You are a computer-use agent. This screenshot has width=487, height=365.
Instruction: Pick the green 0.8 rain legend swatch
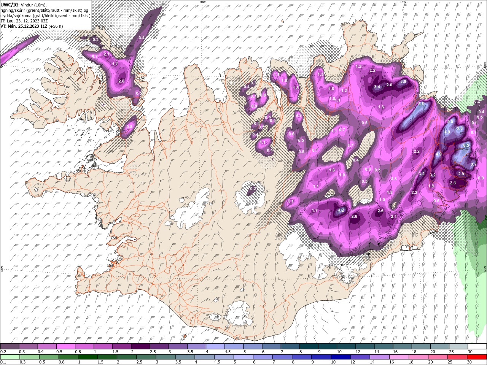pyautogui.click(x=68, y=357)
